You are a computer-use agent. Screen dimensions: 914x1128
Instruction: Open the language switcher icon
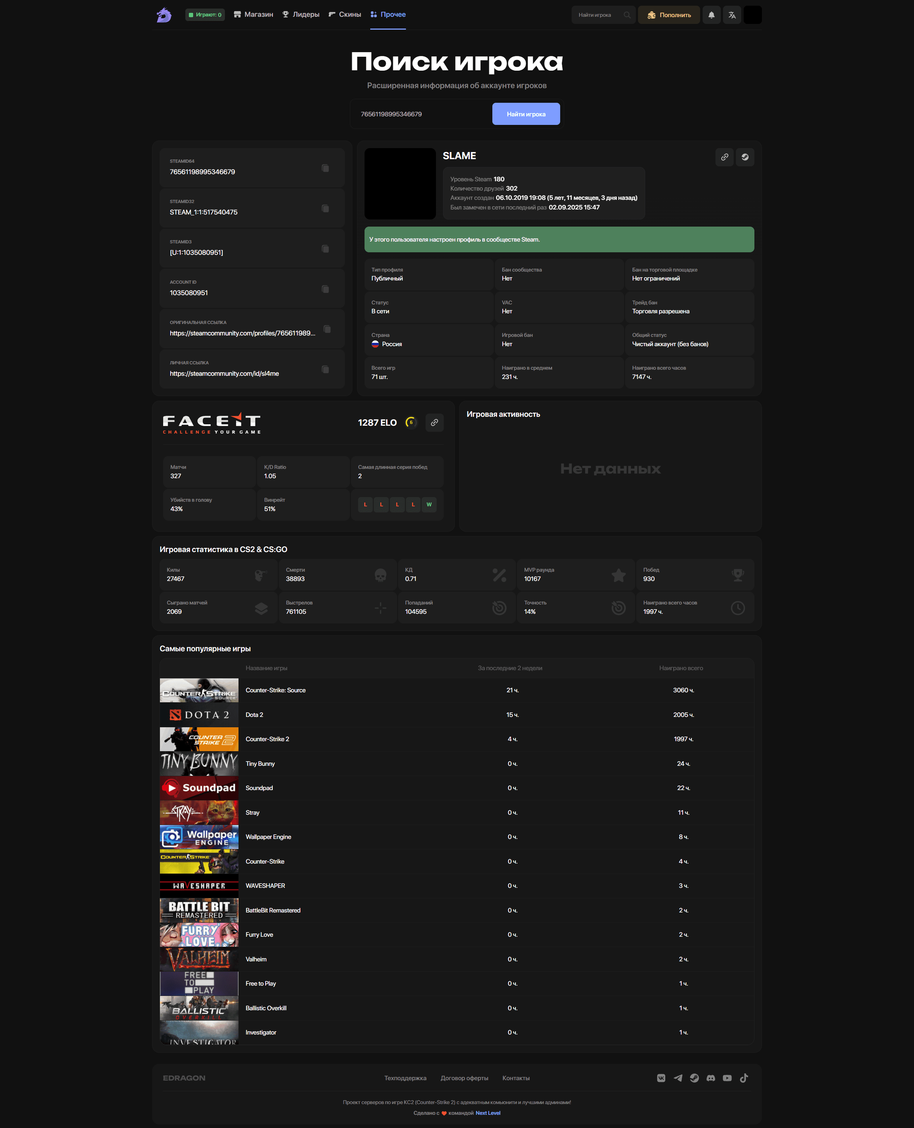[x=732, y=15]
